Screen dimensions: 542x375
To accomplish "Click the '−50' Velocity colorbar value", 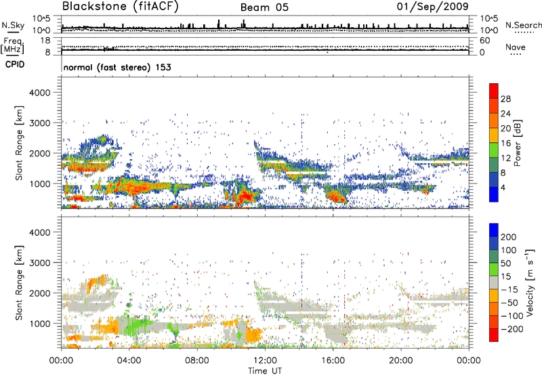I will click(509, 303).
